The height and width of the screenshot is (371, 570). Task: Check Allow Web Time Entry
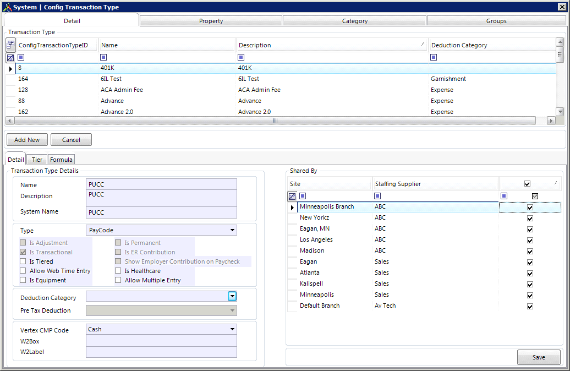tap(23, 271)
